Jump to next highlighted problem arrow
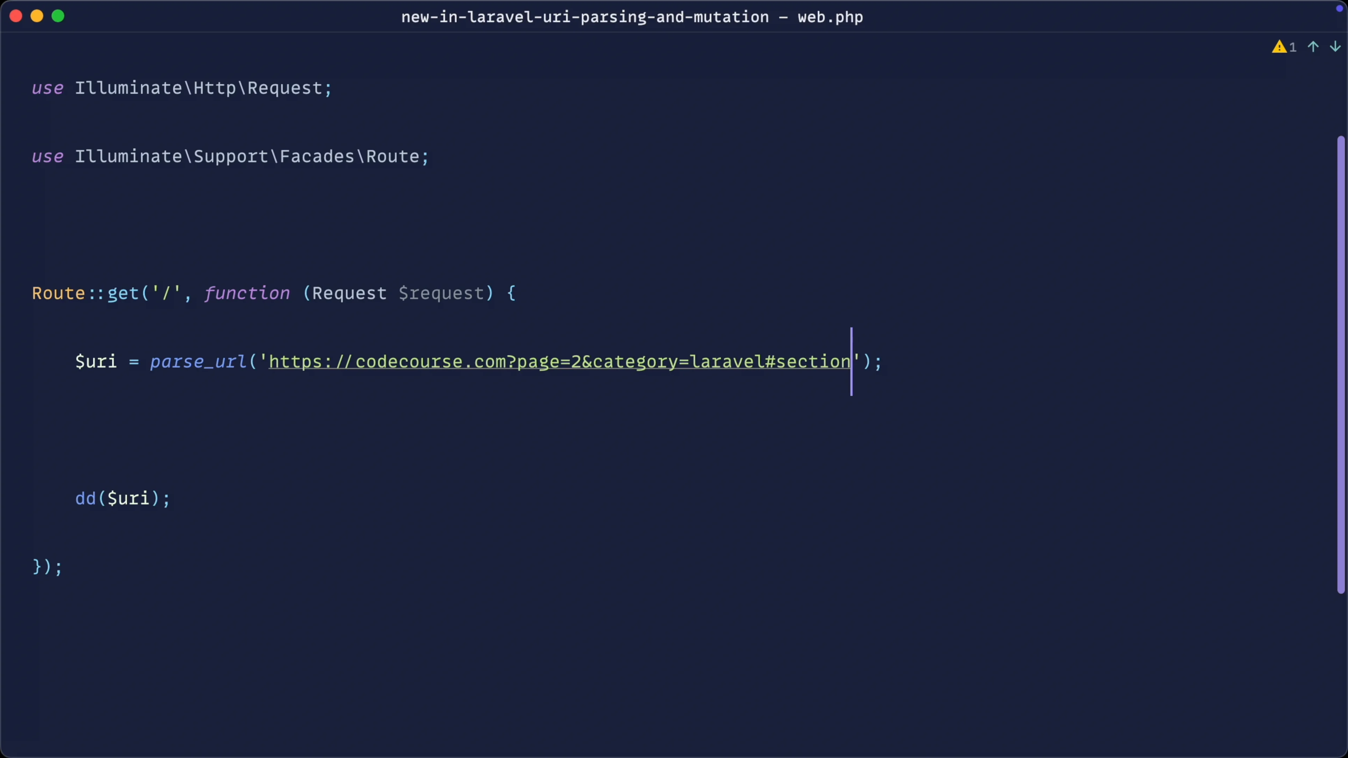 click(x=1335, y=47)
